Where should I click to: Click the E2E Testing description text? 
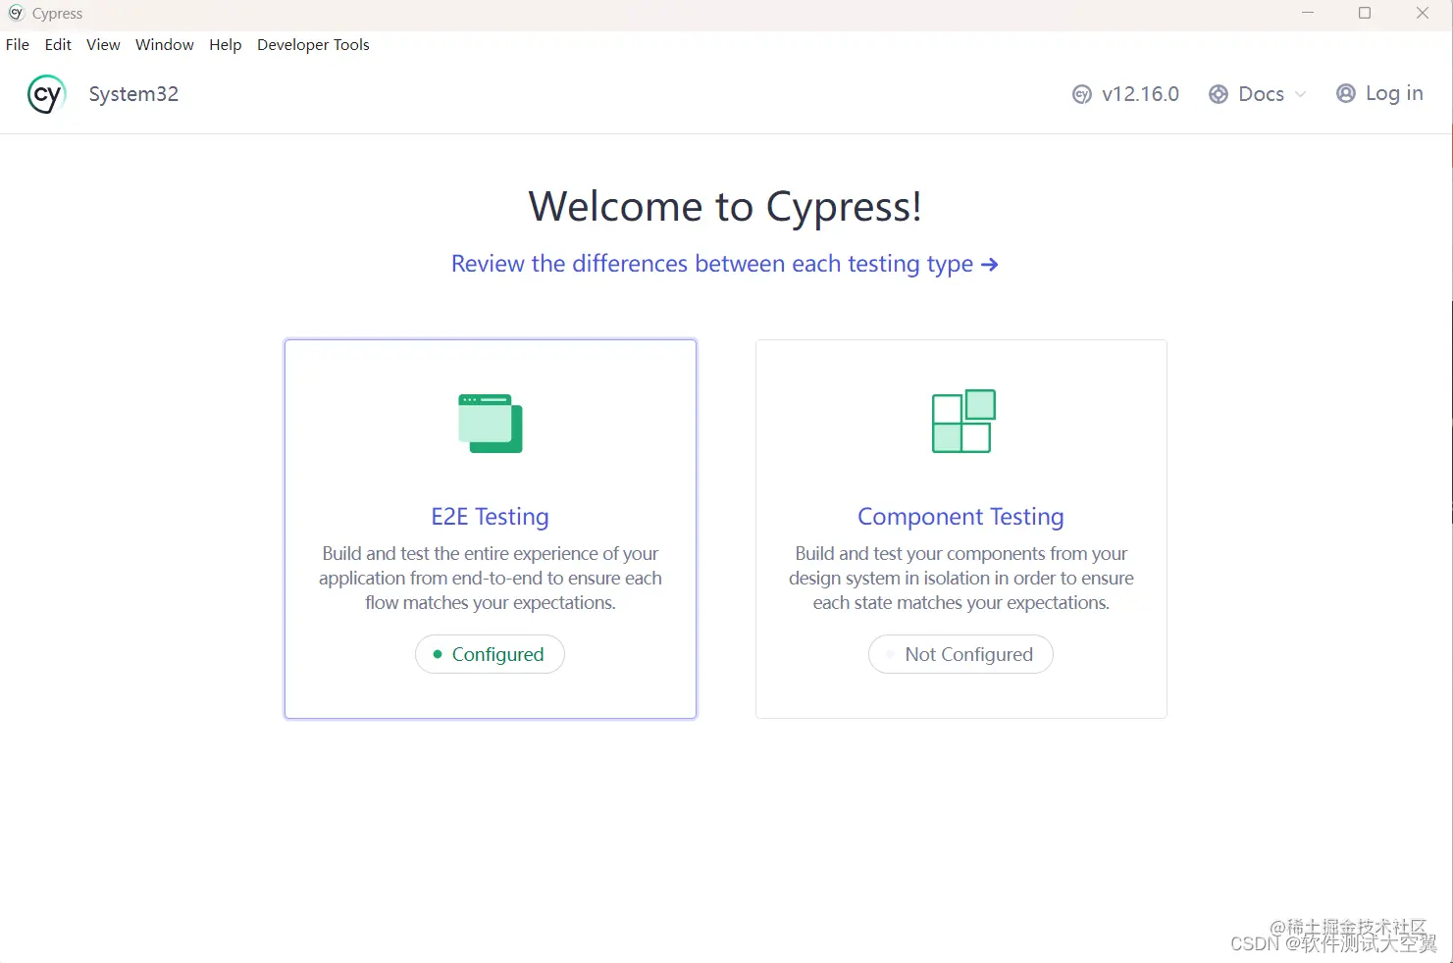[491, 578]
